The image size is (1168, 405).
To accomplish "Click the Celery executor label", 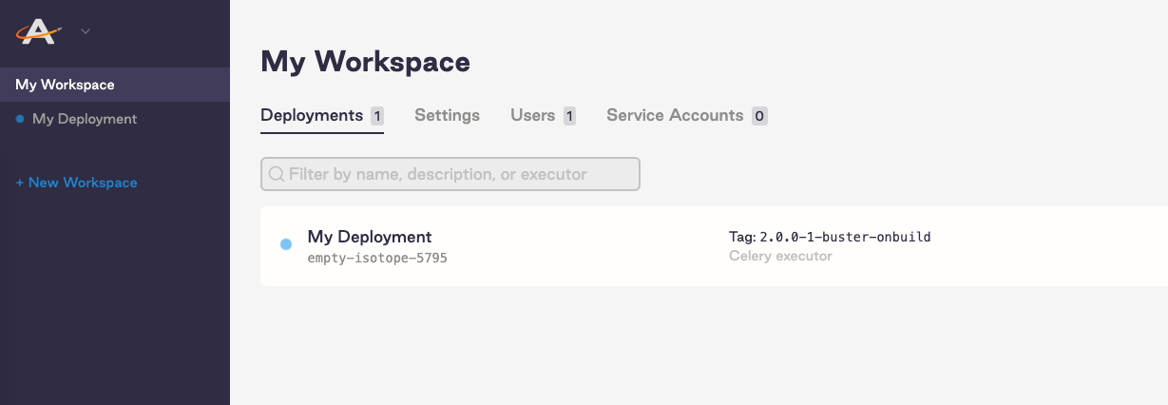I will click(780, 256).
